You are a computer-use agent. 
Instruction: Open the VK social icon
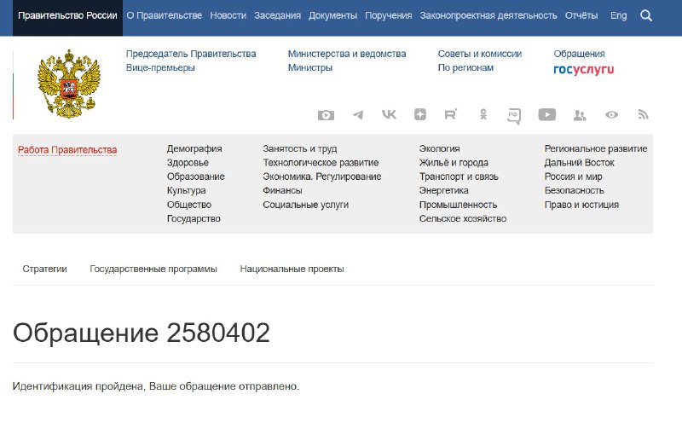click(389, 114)
